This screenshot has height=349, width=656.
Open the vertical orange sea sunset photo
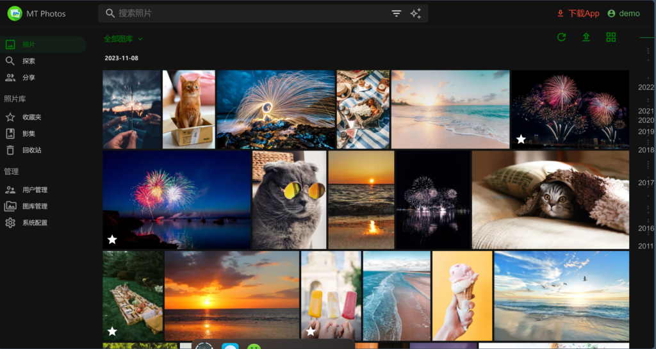coord(361,200)
